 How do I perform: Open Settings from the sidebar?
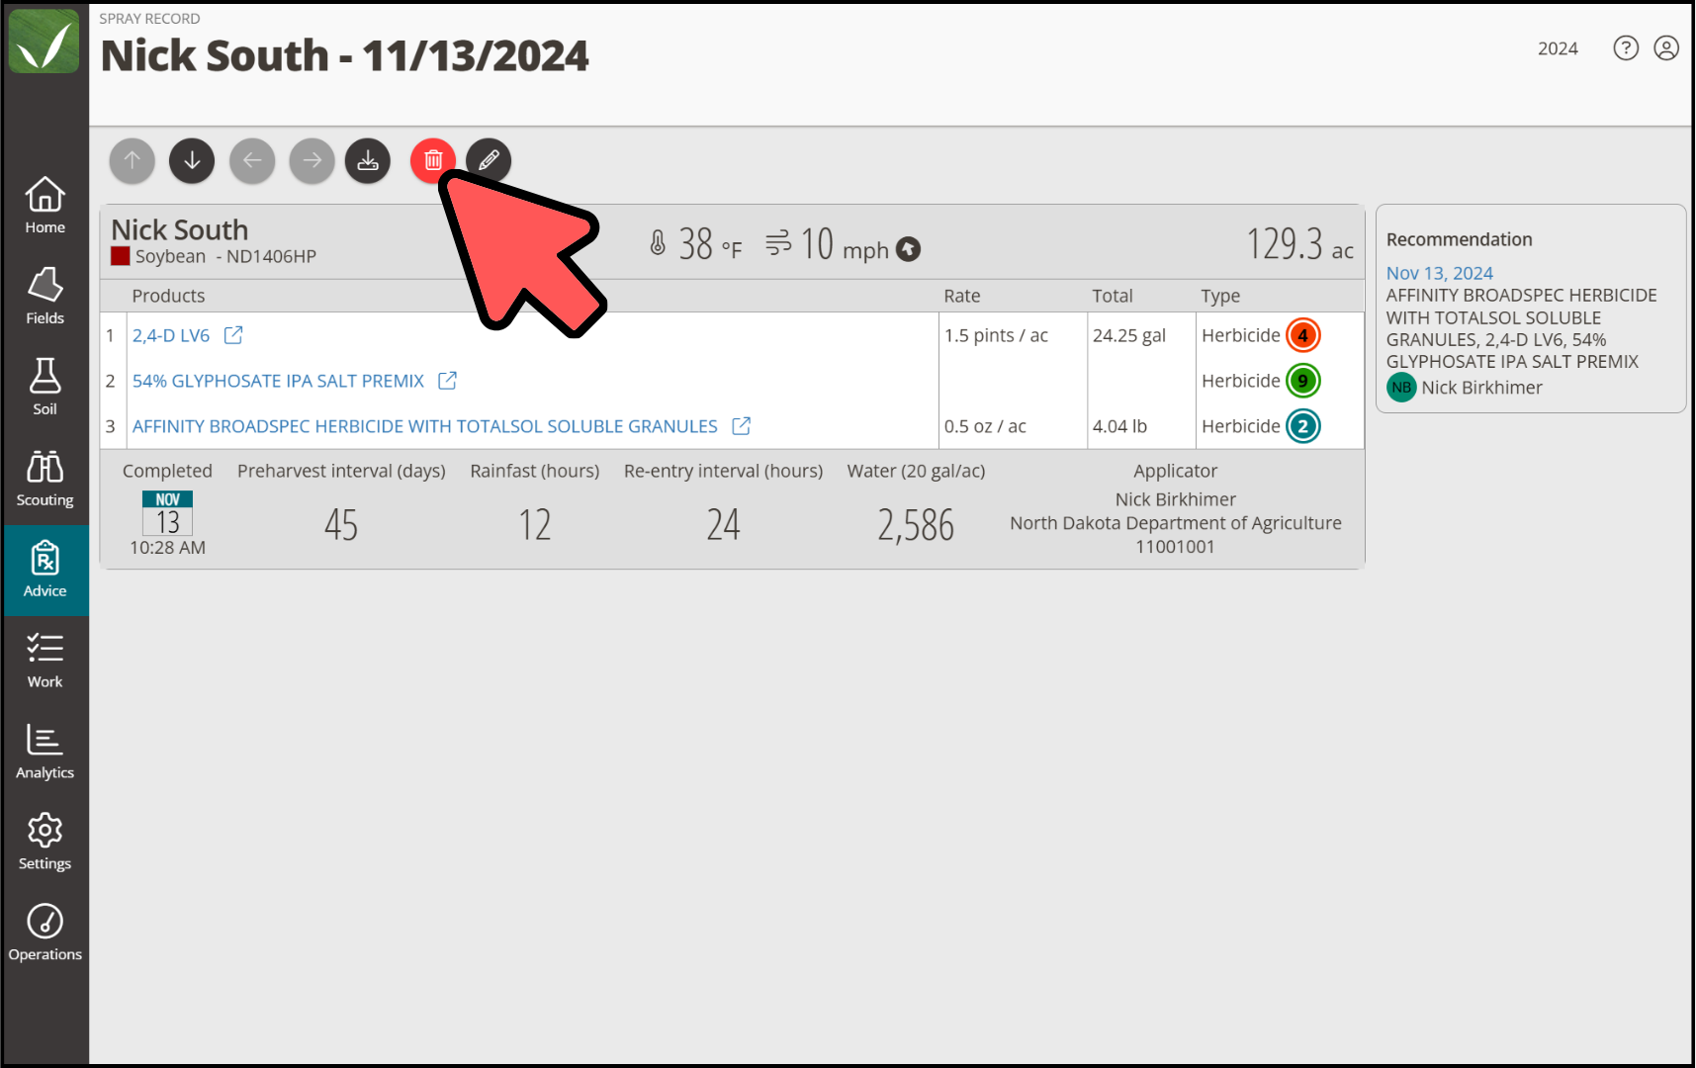coord(45,843)
